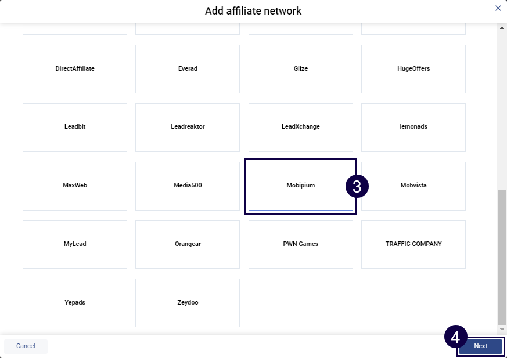Image resolution: width=507 pixels, height=358 pixels.
Task: Pick the lemonads network tile
Action: (x=413, y=127)
